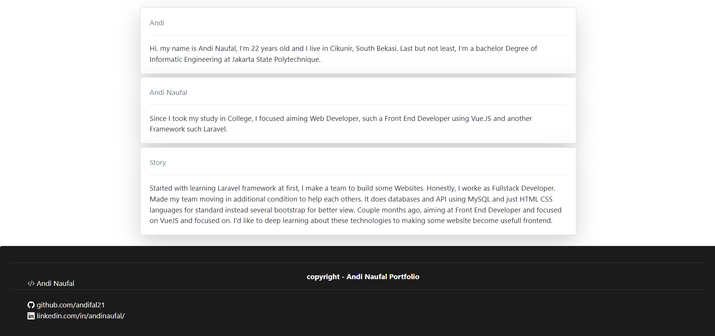Select the 'Andi Naufal' card header
Viewport: 715px width, 336px height.
coord(358,92)
